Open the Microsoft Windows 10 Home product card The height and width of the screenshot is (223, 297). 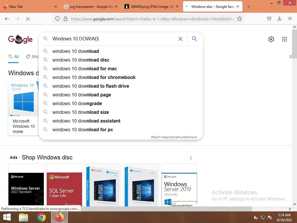click(x=23, y=108)
